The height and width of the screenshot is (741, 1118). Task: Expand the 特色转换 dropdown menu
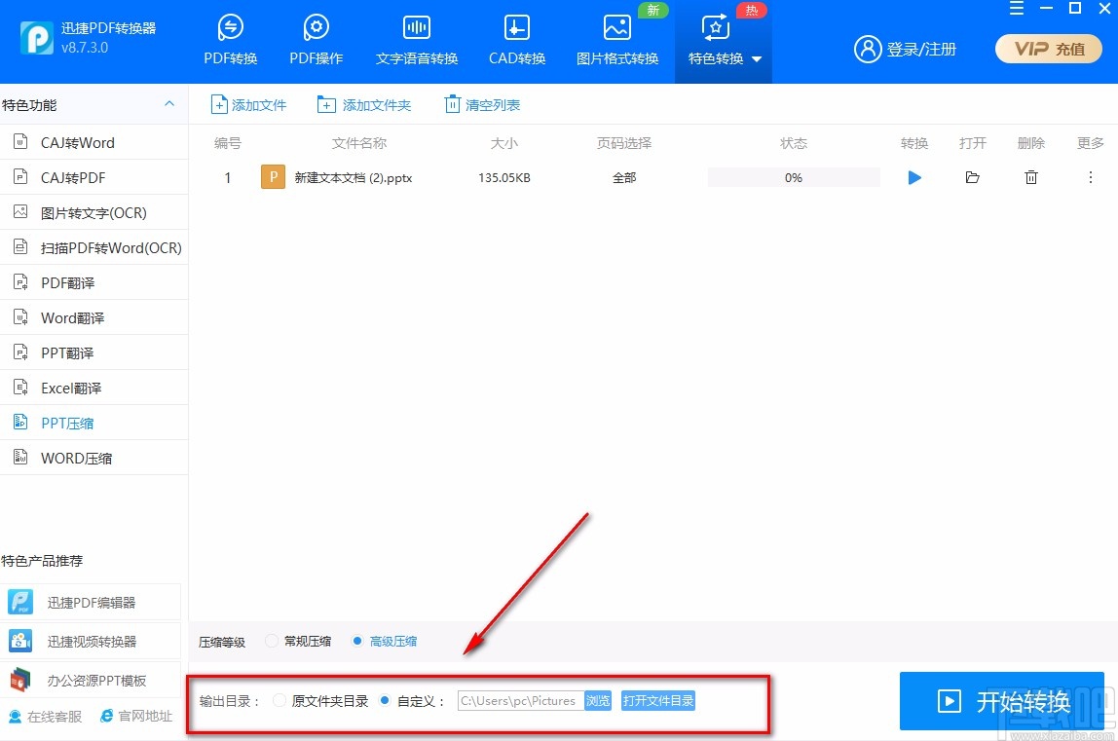coord(759,57)
